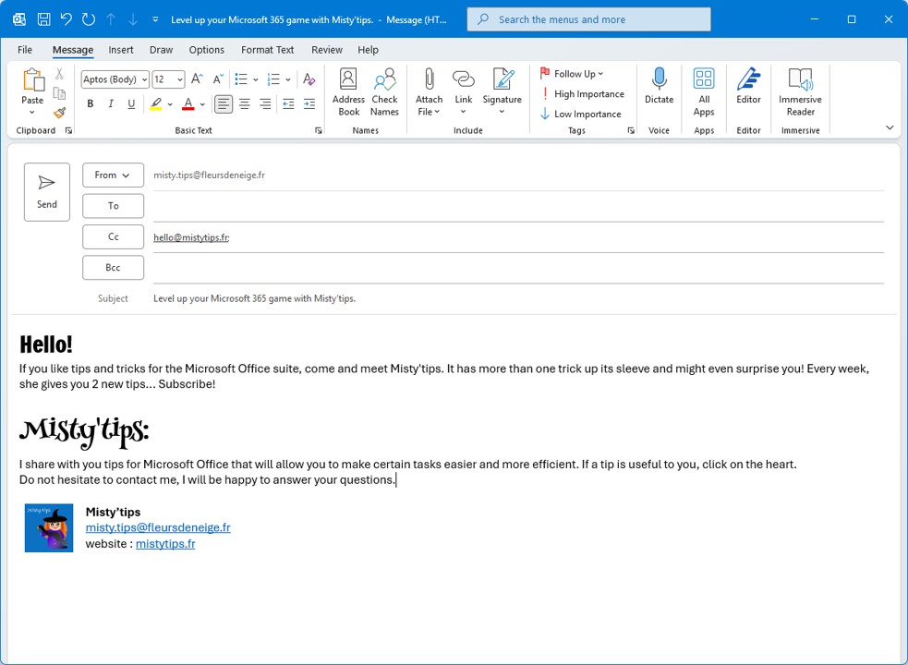This screenshot has height=665, width=908.
Task: Click the Address Book icon
Action: coord(348,92)
